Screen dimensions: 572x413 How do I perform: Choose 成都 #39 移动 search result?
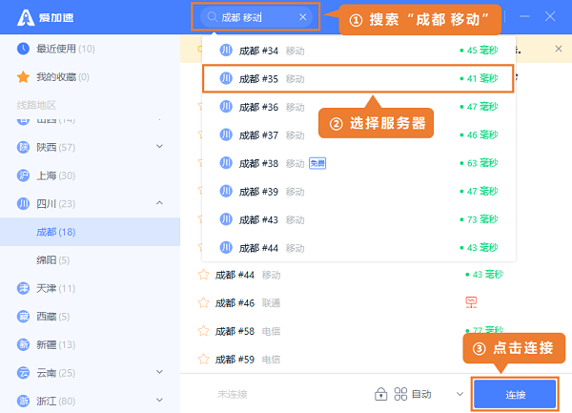tap(358, 192)
